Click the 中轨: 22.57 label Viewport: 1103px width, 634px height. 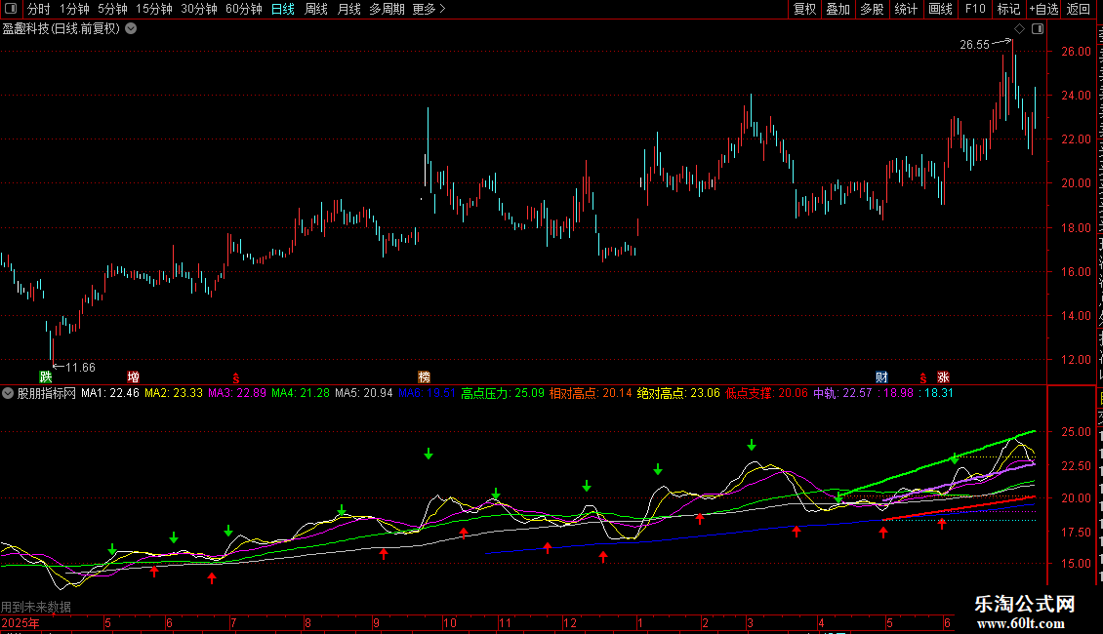coord(842,394)
